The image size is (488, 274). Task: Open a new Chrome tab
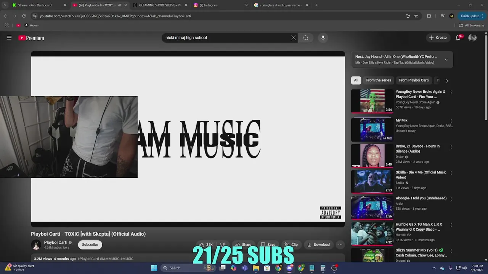(316, 5)
